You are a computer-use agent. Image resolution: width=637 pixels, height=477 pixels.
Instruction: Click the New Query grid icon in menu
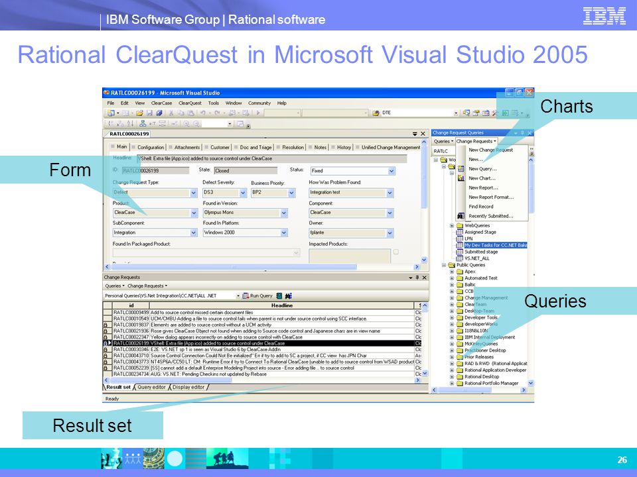coord(460,169)
